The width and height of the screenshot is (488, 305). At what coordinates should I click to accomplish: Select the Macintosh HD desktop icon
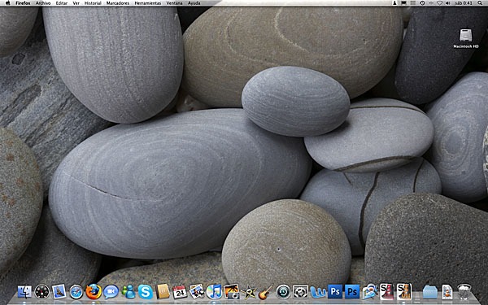click(x=465, y=38)
